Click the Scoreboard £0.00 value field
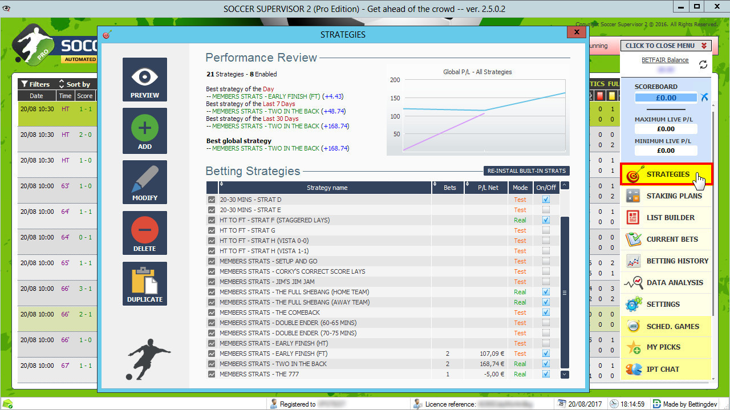This screenshot has height=410, width=730. click(x=666, y=98)
